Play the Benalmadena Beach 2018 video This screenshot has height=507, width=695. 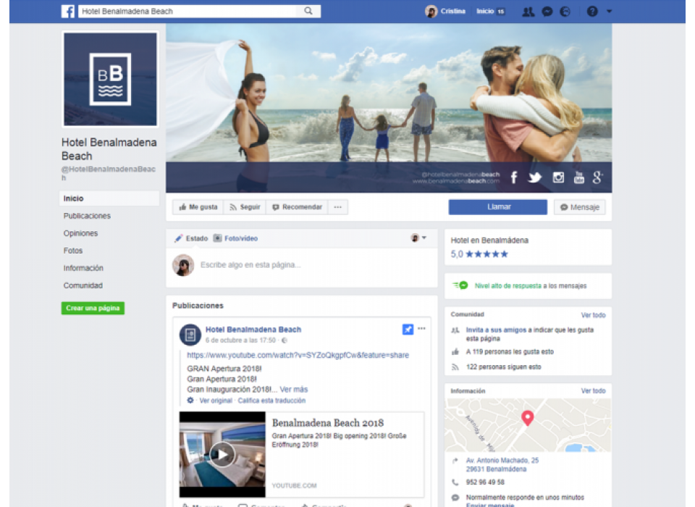tap(222, 454)
